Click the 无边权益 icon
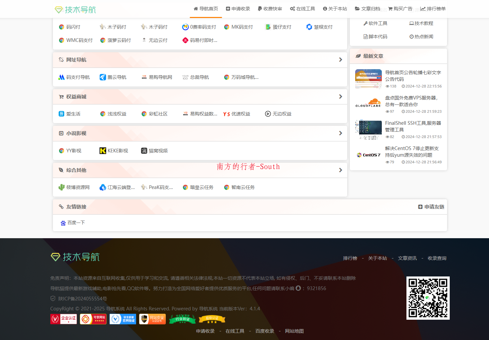The width and height of the screenshot is (489, 340). (268, 114)
